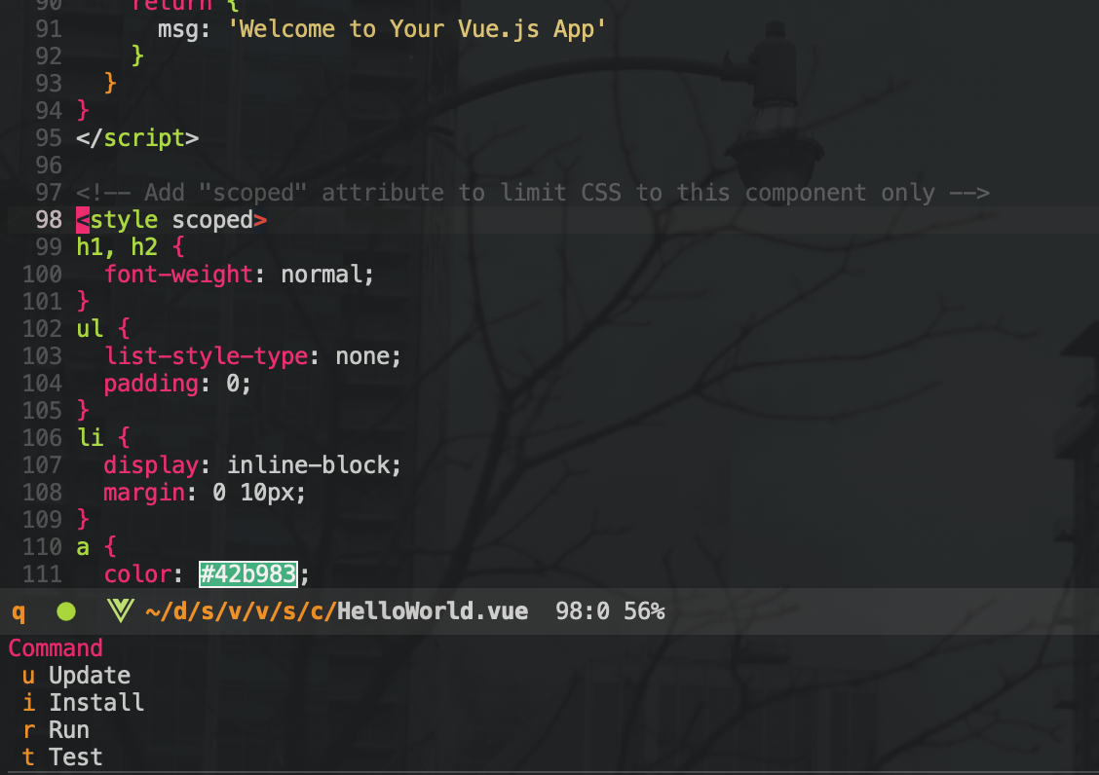The width and height of the screenshot is (1099, 775).
Task: Click 'inline-block' value on line 107
Action: click(x=309, y=466)
